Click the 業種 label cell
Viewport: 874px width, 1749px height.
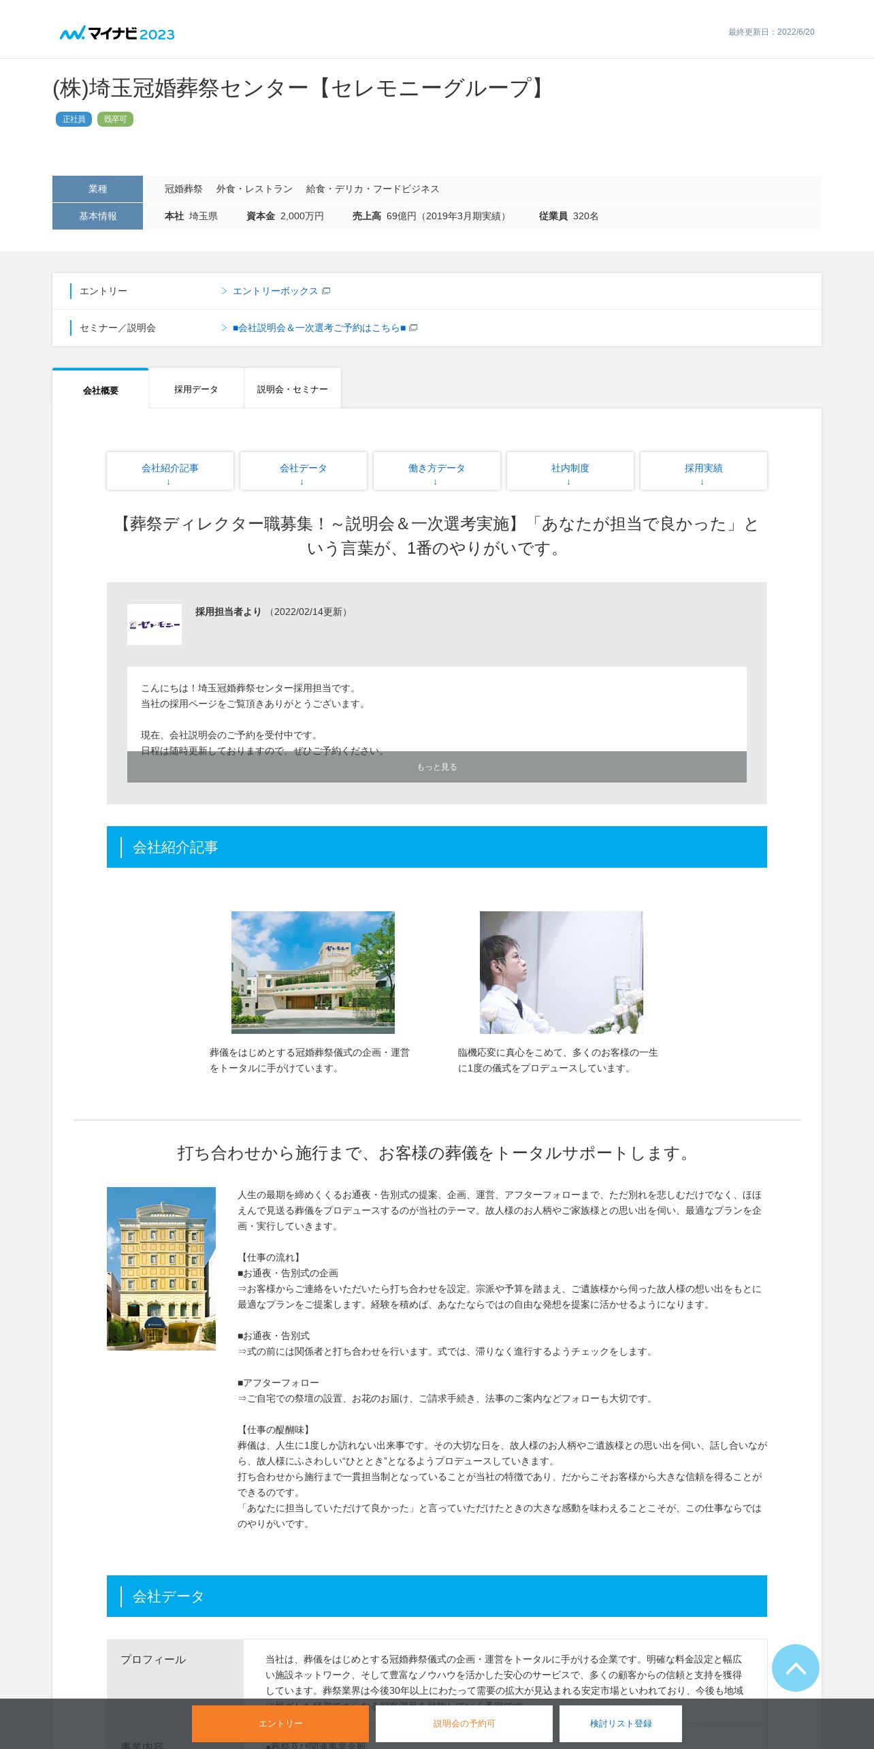97,189
